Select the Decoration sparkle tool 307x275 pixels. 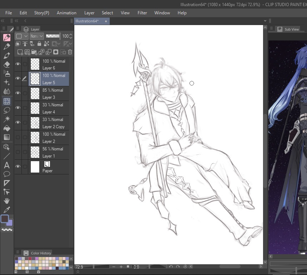coord(7,82)
